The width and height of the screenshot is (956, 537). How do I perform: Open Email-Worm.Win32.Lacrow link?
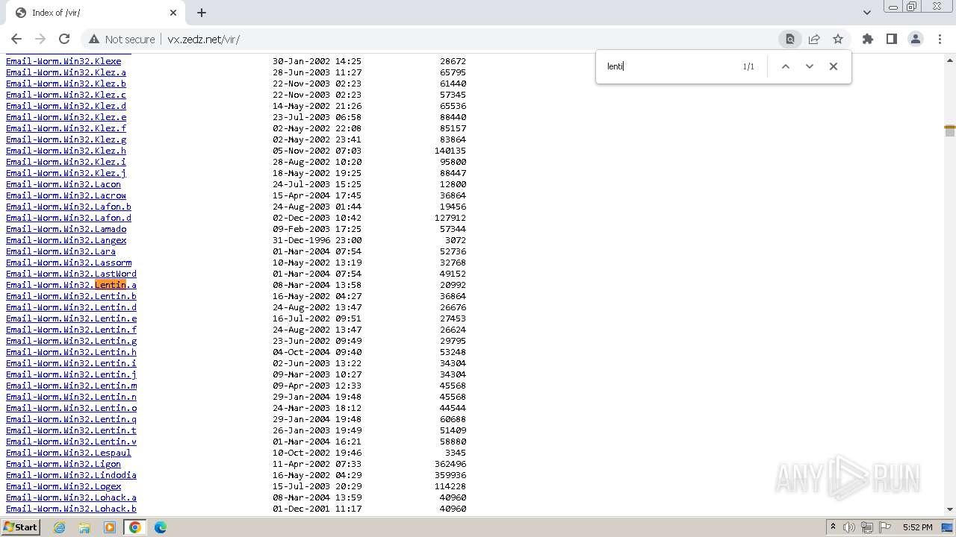coord(66,195)
